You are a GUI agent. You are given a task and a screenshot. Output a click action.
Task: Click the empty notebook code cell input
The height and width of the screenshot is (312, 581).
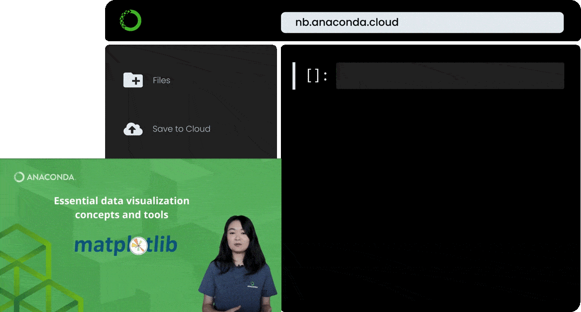(x=450, y=76)
